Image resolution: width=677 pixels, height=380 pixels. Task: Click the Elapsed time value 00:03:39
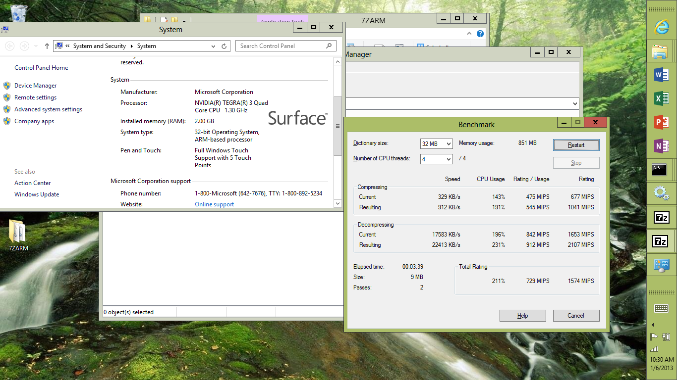tap(413, 267)
